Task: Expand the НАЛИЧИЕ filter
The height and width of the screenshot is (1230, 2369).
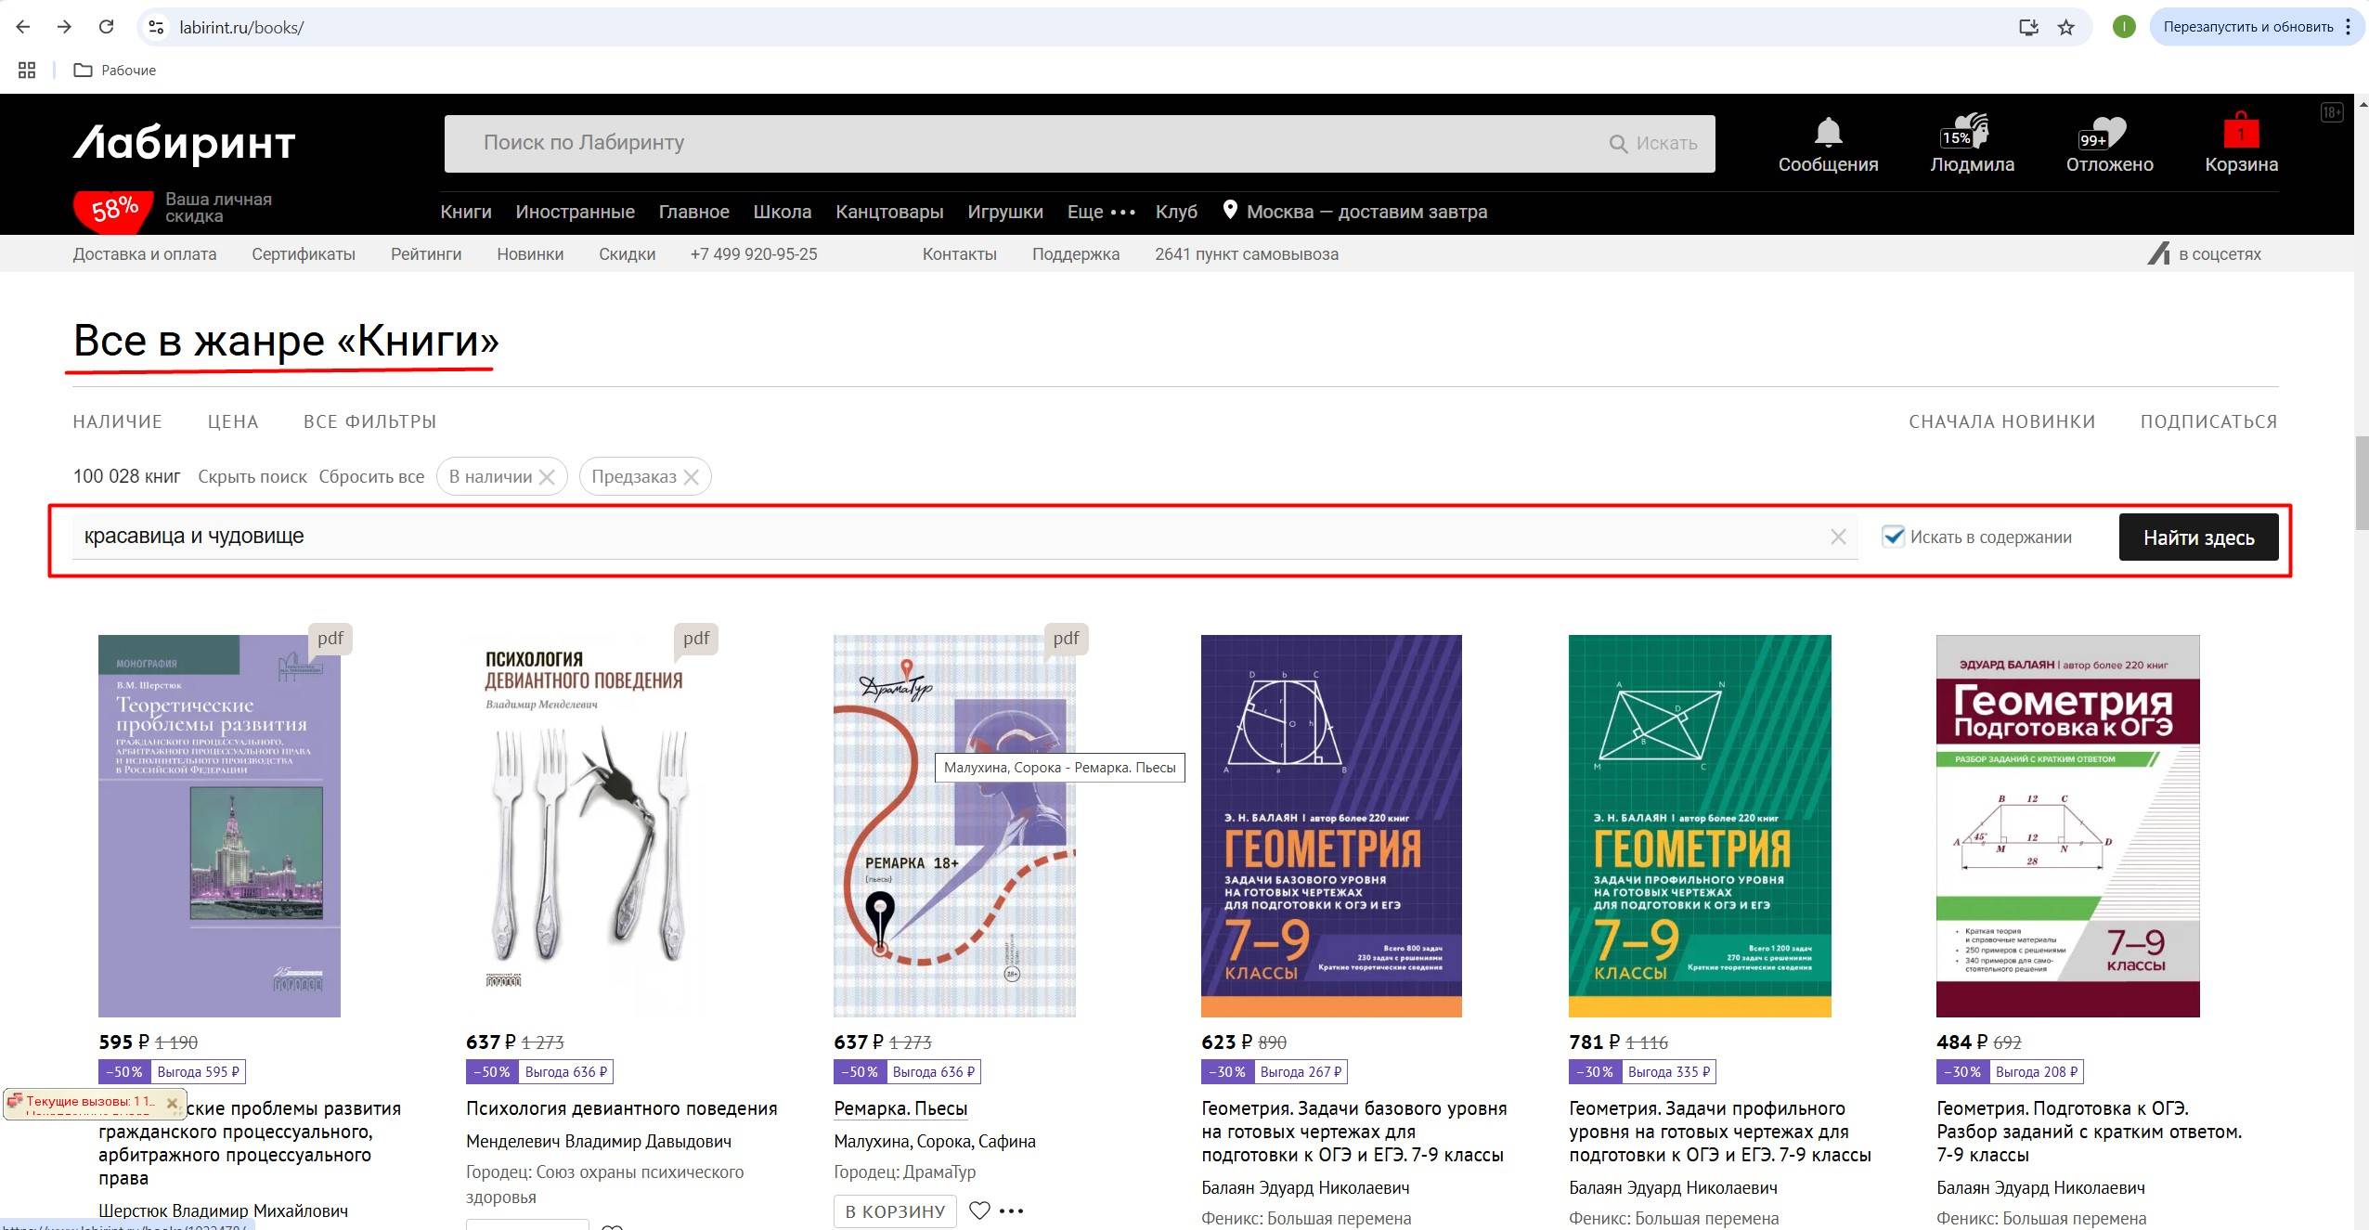Action: [118, 421]
